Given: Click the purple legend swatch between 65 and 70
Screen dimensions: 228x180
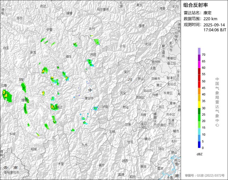Looking at the screenshot, I should [199, 58].
